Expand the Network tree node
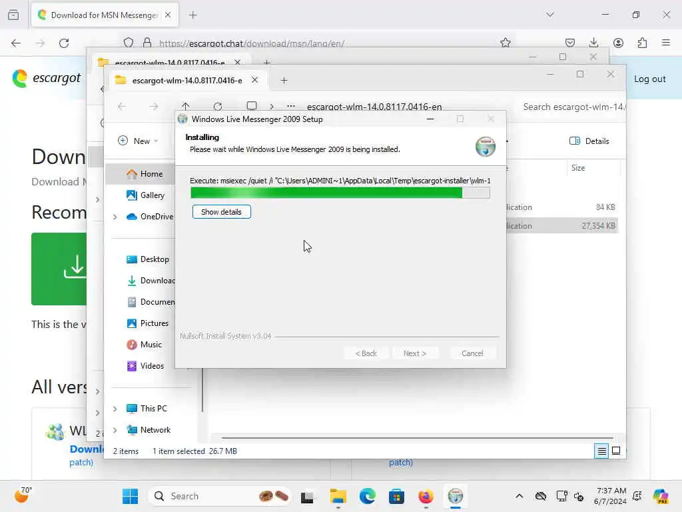Screen dimensions: 682x512 pyautogui.click(x=115, y=430)
